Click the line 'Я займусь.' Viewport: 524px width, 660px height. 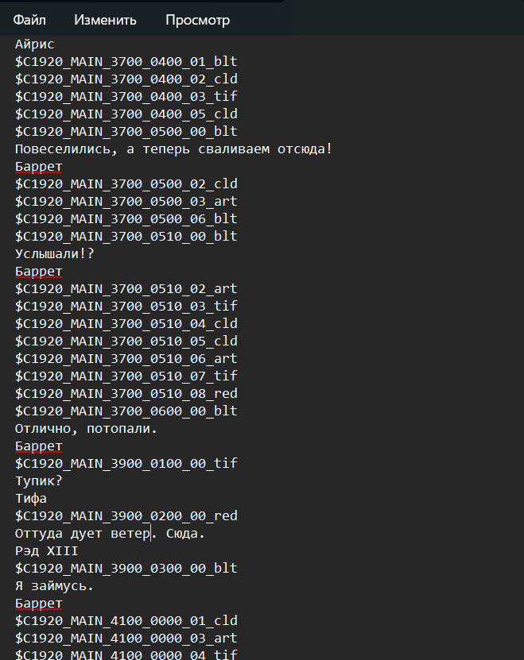pyautogui.click(x=54, y=586)
